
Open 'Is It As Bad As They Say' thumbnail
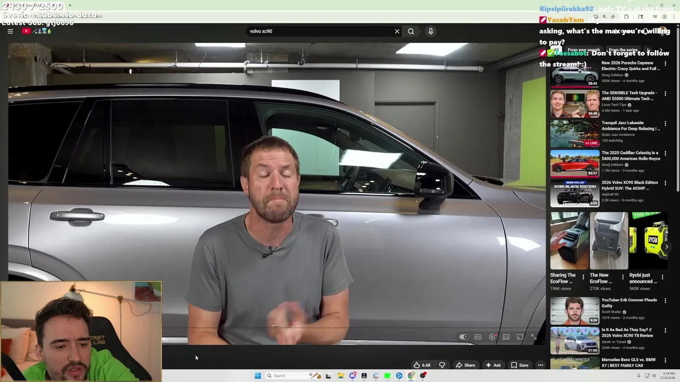pyautogui.click(x=574, y=341)
